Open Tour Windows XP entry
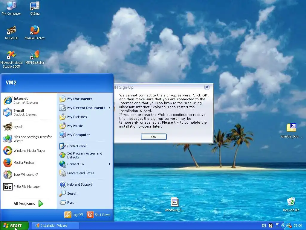Screen dimensions: 306x230 point(28,175)
